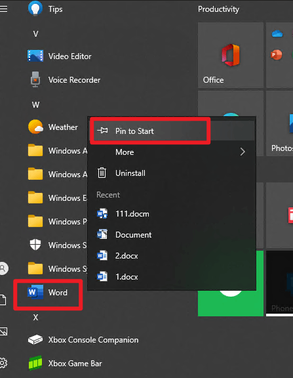Click the Recent heading in the menu
The image size is (293, 378).
pos(108,195)
